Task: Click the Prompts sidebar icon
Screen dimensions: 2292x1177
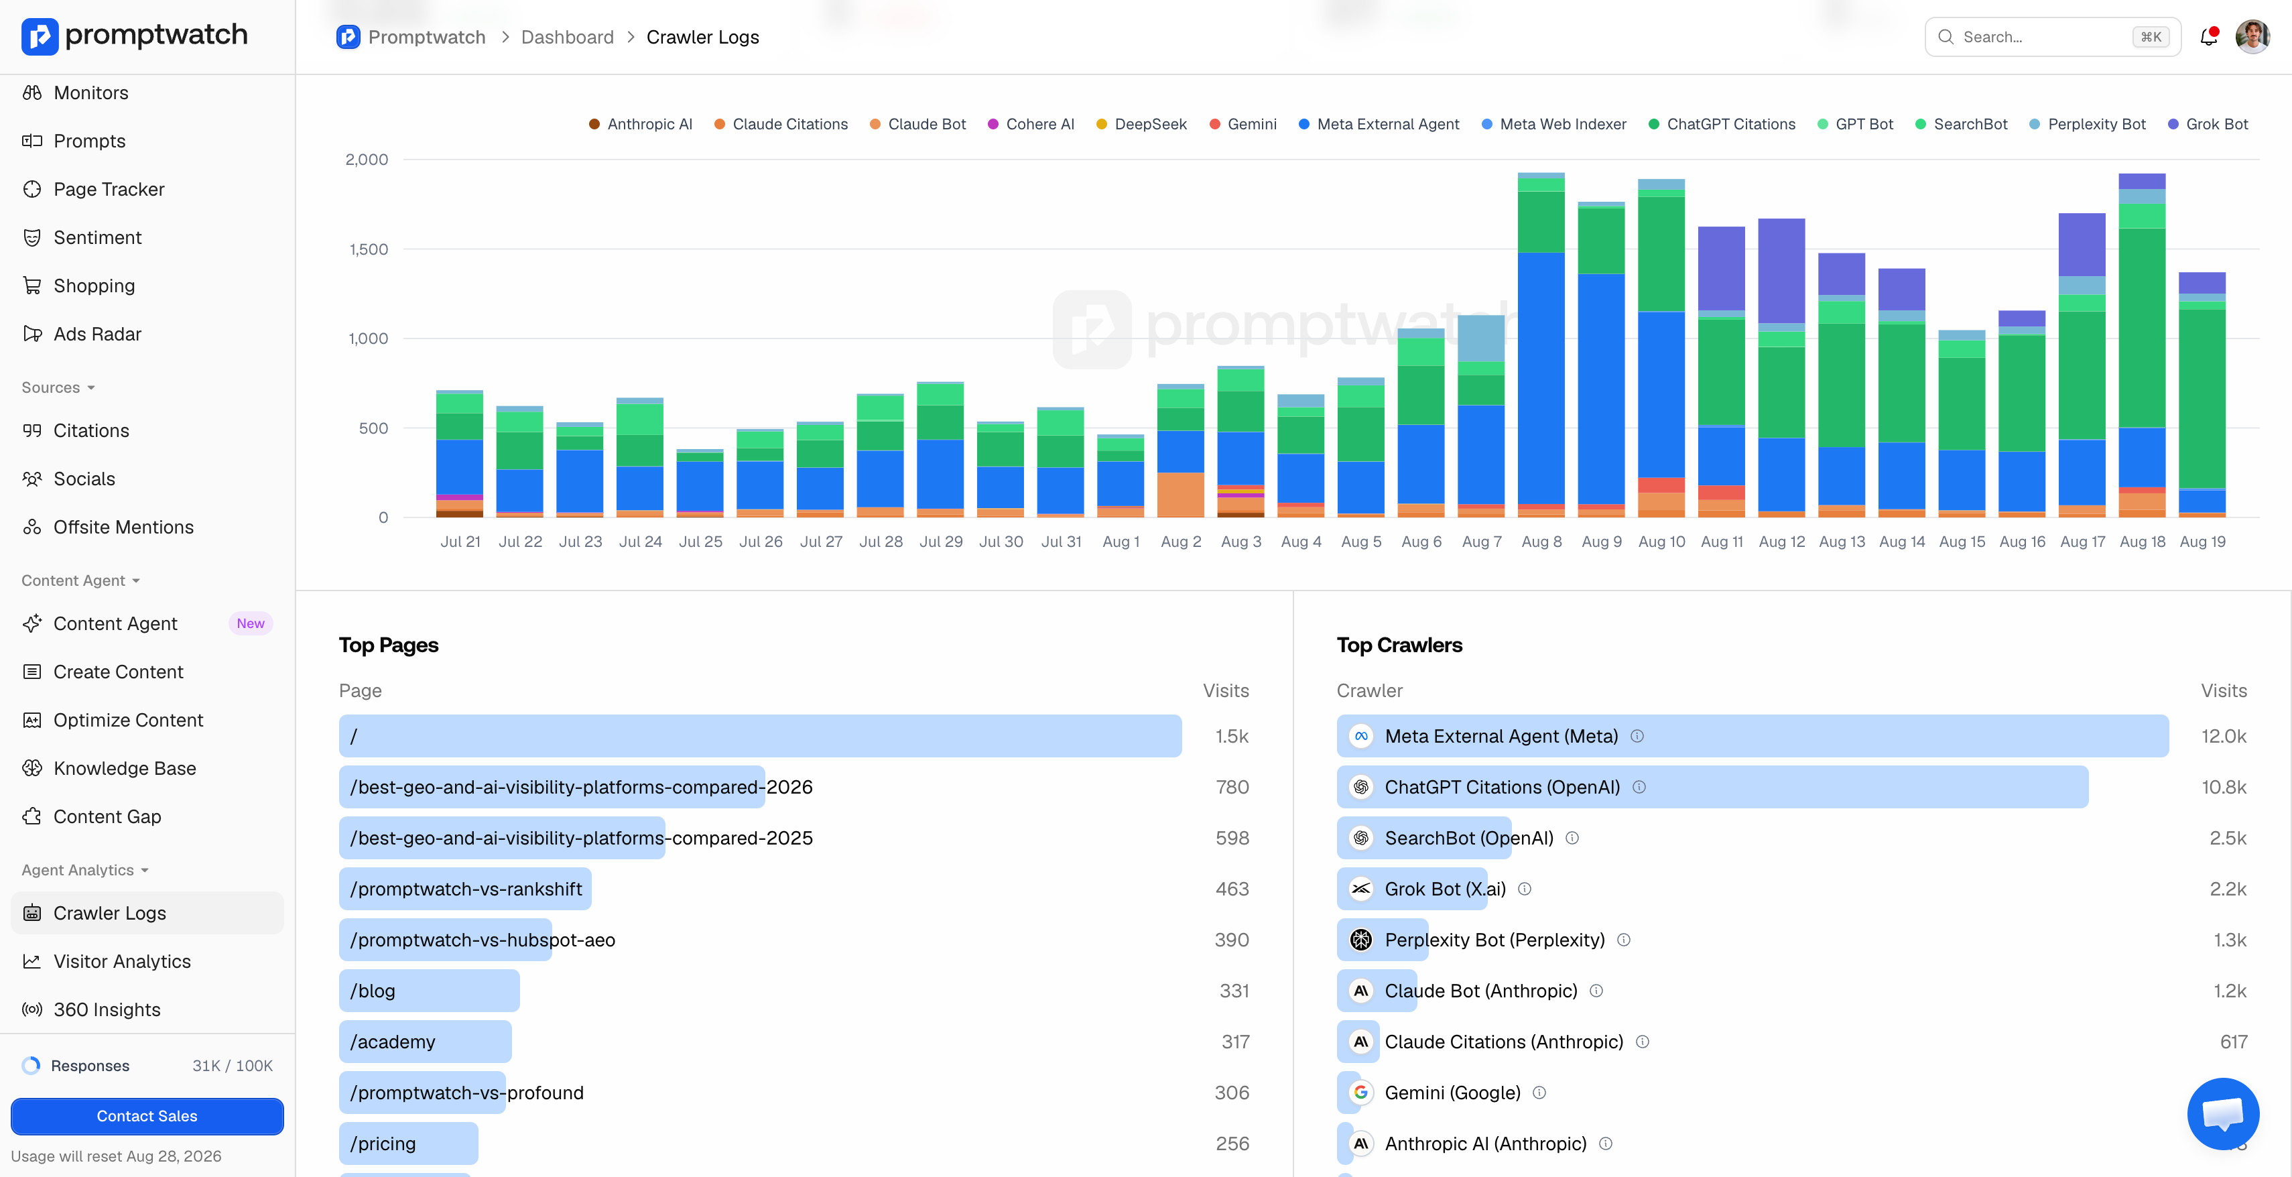Action: tap(32, 141)
